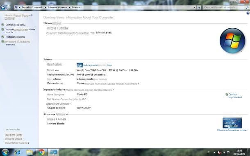Select the Control Panel taskbar window
The image size is (250, 156).
[54, 152]
